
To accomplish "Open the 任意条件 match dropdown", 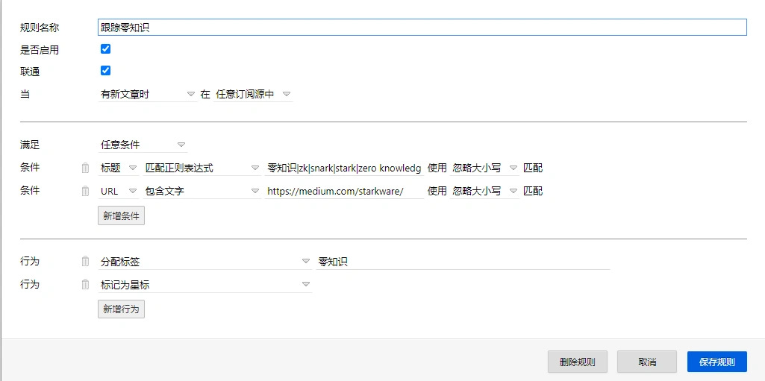I will [143, 145].
